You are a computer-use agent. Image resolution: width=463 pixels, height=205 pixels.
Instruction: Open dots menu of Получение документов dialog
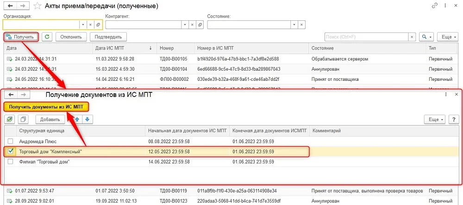tap(446, 94)
